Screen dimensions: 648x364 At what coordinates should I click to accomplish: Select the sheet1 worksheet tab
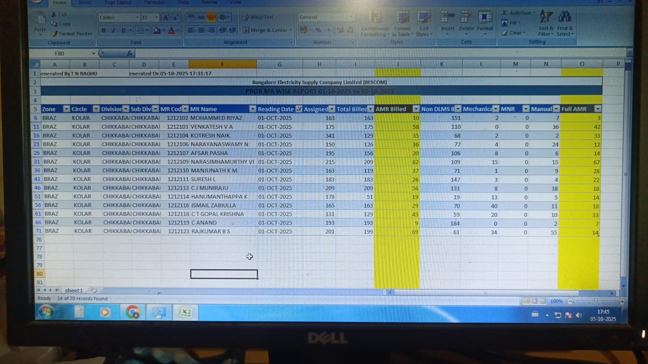point(74,290)
